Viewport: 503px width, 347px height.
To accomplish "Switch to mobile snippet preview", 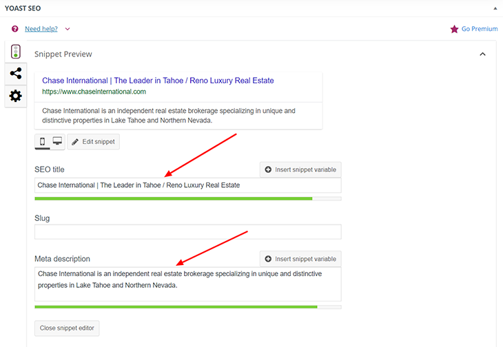I will tap(42, 142).
